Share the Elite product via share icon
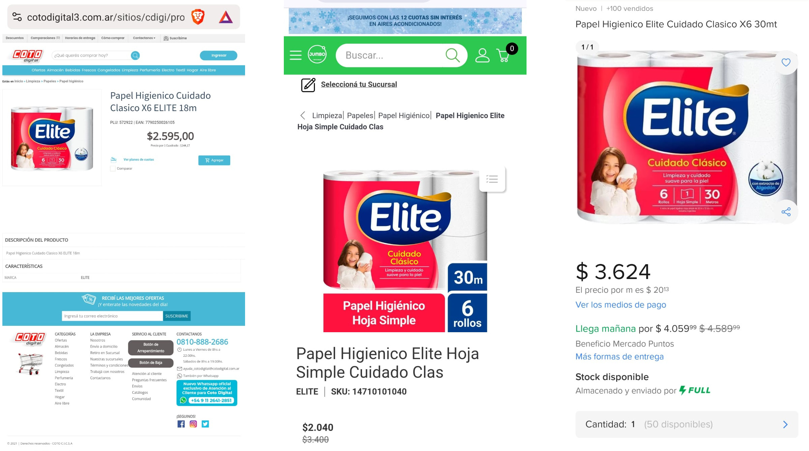The height and width of the screenshot is (451, 809). pos(786,212)
